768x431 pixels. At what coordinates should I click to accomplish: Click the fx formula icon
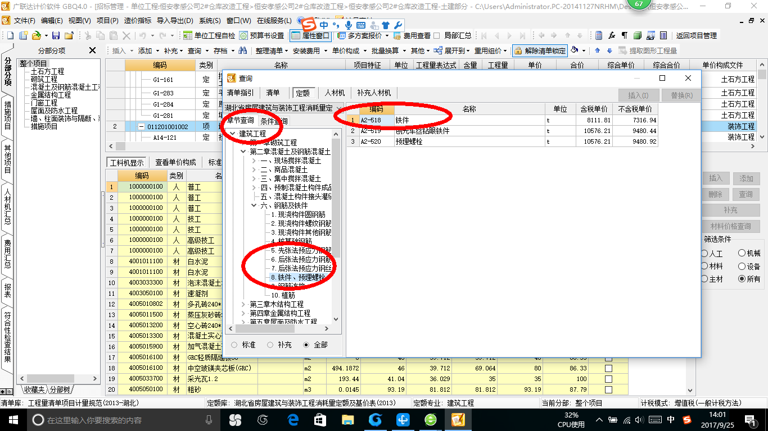click(x=612, y=35)
